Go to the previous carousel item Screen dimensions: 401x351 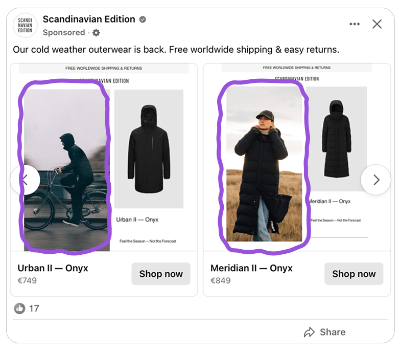(x=25, y=180)
